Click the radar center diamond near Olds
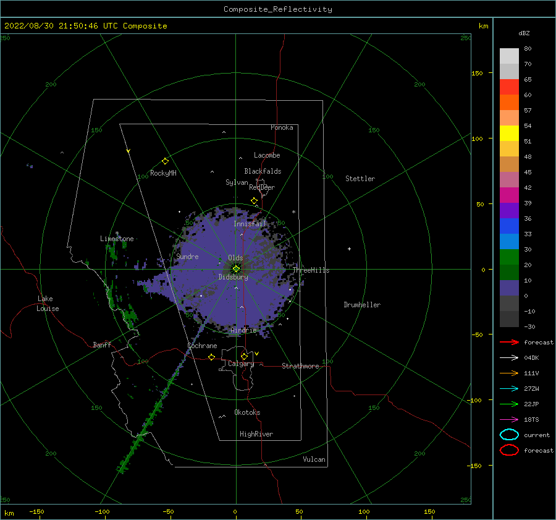This screenshot has width=556, height=520. click(236, 269)
